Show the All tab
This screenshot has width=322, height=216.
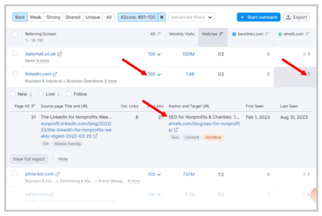109,17
